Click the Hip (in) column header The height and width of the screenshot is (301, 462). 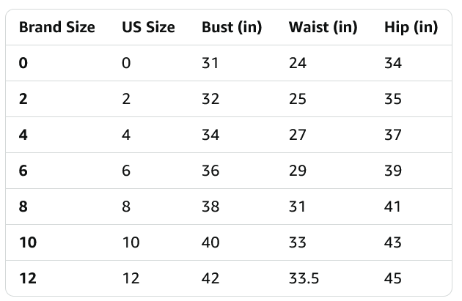coord(411,28)
